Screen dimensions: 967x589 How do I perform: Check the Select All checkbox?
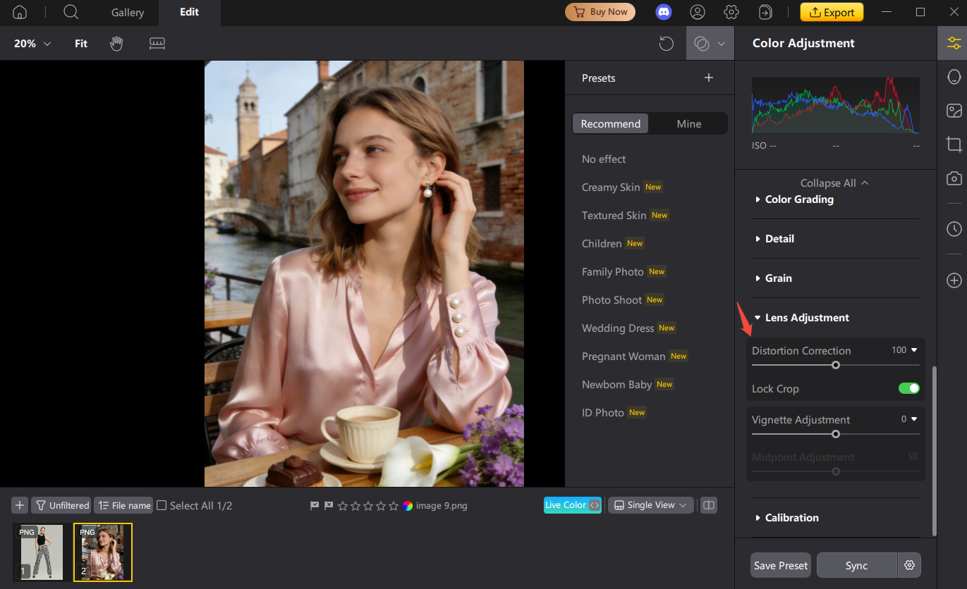tap(162, 505)
